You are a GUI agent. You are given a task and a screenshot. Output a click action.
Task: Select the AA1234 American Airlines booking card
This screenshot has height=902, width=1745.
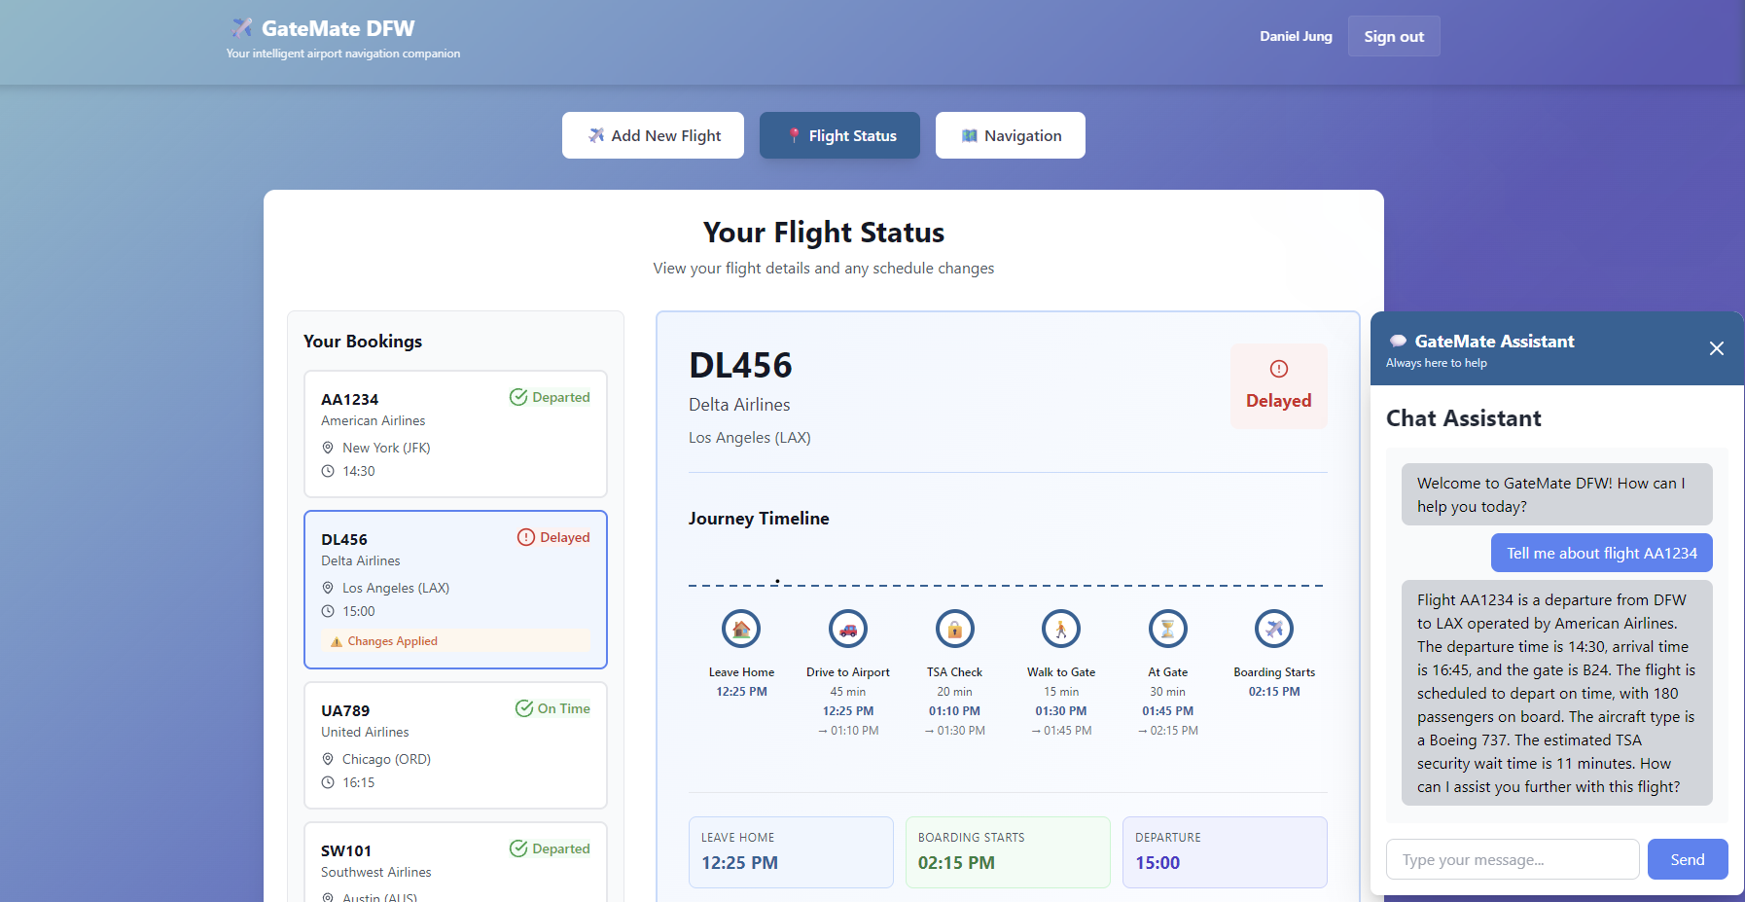click(x=455, y=434)
